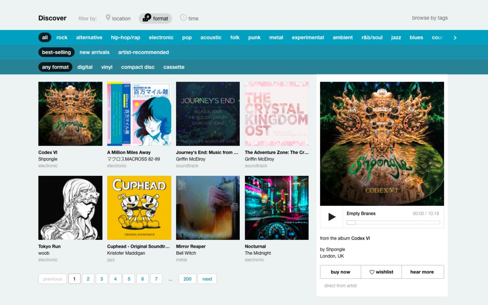Go to page 7 of results
This screenshot has height=305, width=488.
[x=156, y=279]
